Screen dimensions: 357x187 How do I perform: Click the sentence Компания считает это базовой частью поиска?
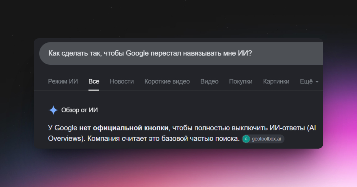click(x=164, y=139)
